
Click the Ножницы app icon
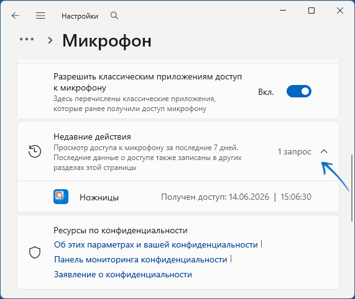[61, 197]
